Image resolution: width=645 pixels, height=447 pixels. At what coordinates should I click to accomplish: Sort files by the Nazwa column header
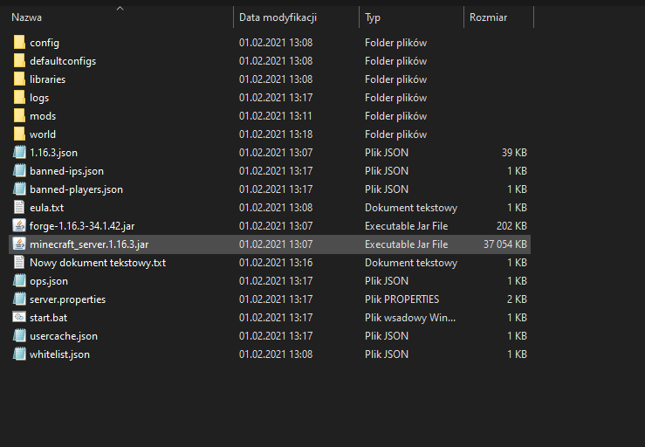click(x=26, y=17)
